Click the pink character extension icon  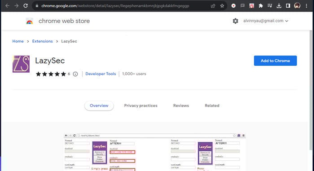pyautogui.click(x=252, y=6)
